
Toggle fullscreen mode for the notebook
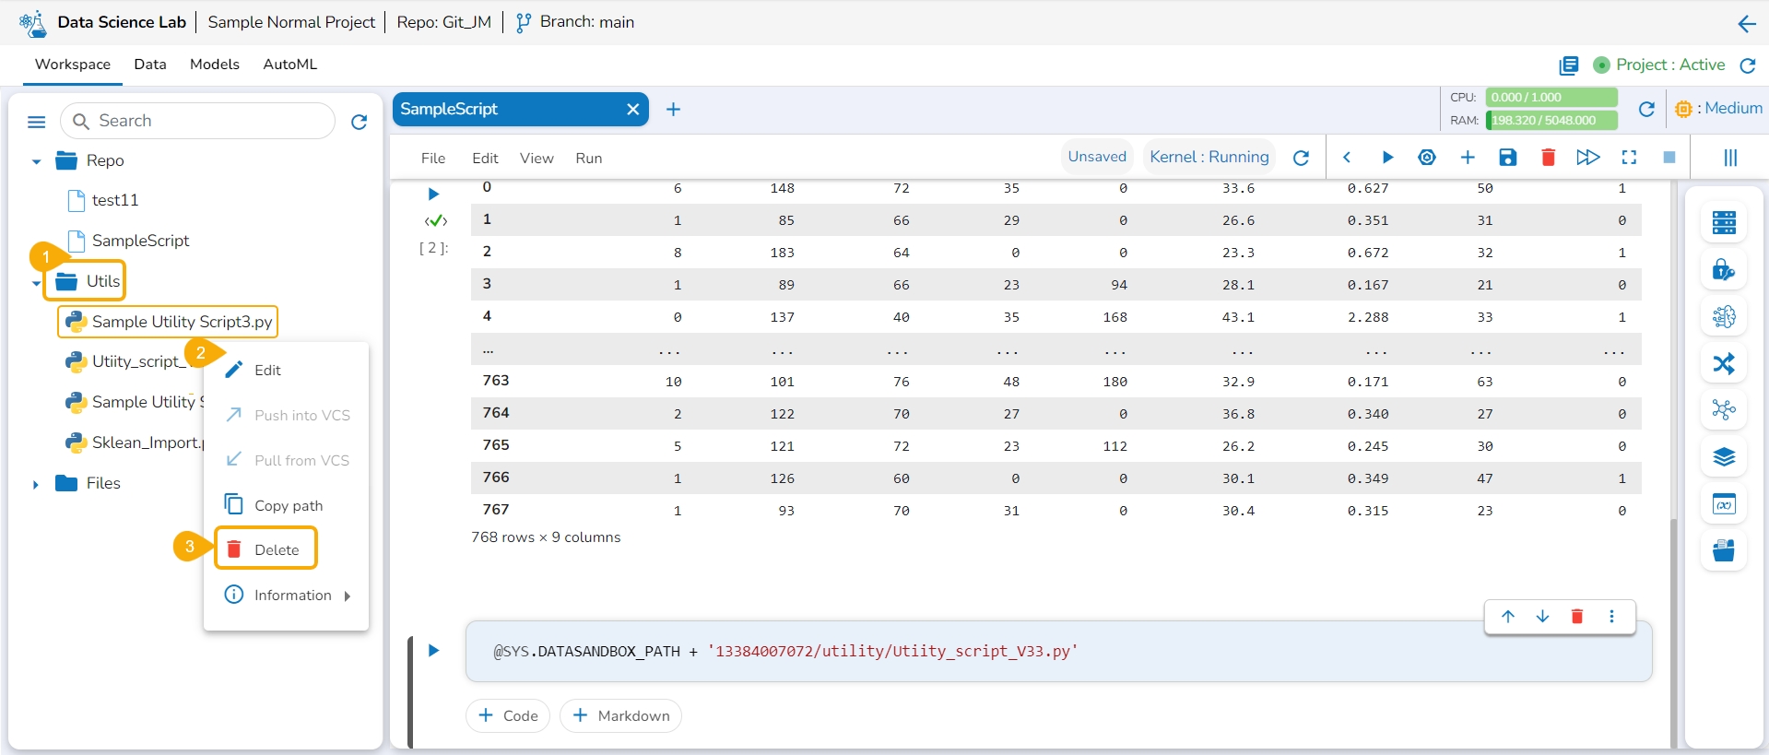coord(1629,158)
